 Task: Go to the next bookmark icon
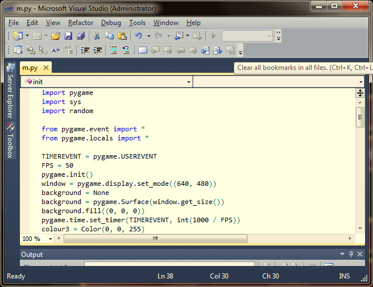(x=168, y=50)
